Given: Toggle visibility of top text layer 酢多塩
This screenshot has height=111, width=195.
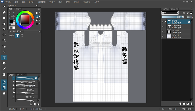Looking at the screenshot, I should (163, 22).
